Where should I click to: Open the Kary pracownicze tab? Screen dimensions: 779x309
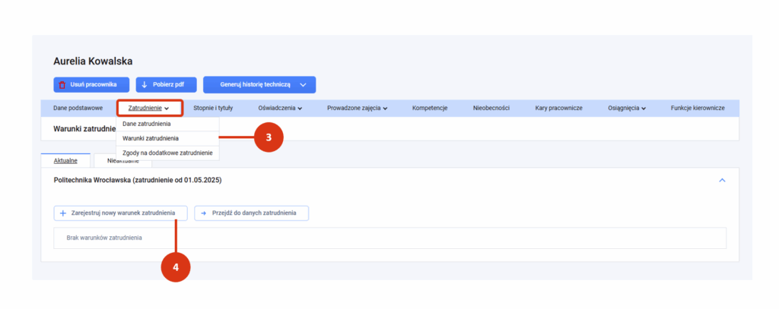point(558,108)
